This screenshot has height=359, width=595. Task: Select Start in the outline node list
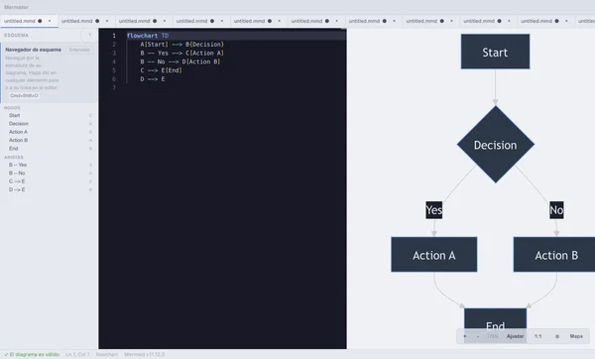pyautogui.click(x=49, y=115)
